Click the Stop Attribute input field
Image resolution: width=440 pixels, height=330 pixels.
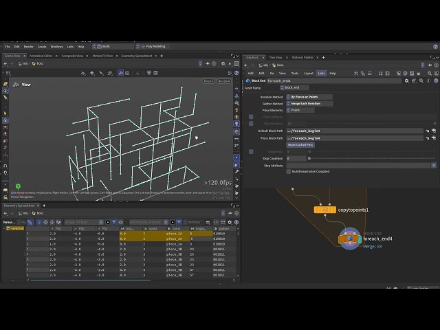pos(358,166)
